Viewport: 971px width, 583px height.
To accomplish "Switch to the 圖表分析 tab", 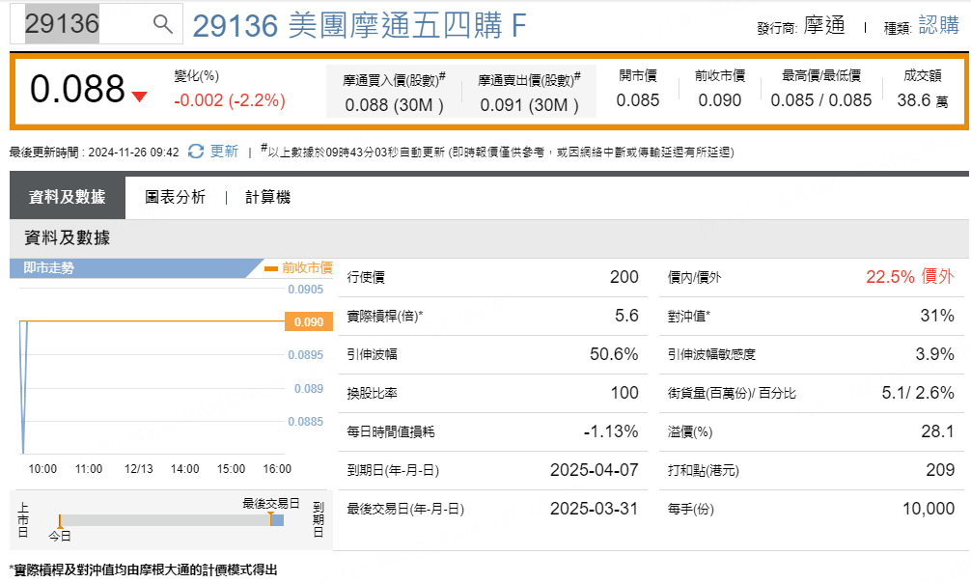I will (176, 197).
